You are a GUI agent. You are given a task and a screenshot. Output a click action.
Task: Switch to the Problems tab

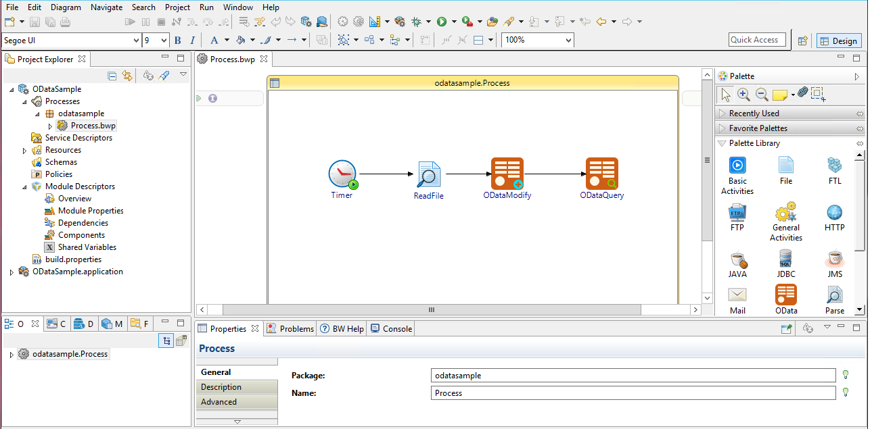coord(290,329)
